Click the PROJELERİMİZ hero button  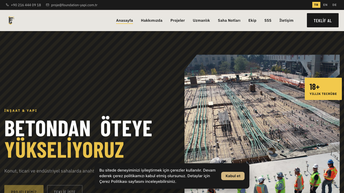[x=24, y=189]
